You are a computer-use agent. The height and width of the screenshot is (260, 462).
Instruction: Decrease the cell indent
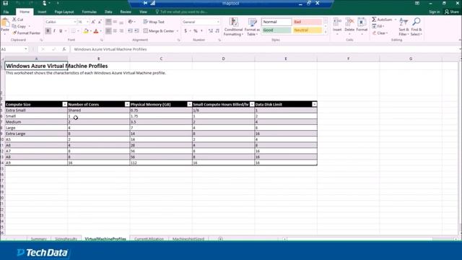click(130, 31)
